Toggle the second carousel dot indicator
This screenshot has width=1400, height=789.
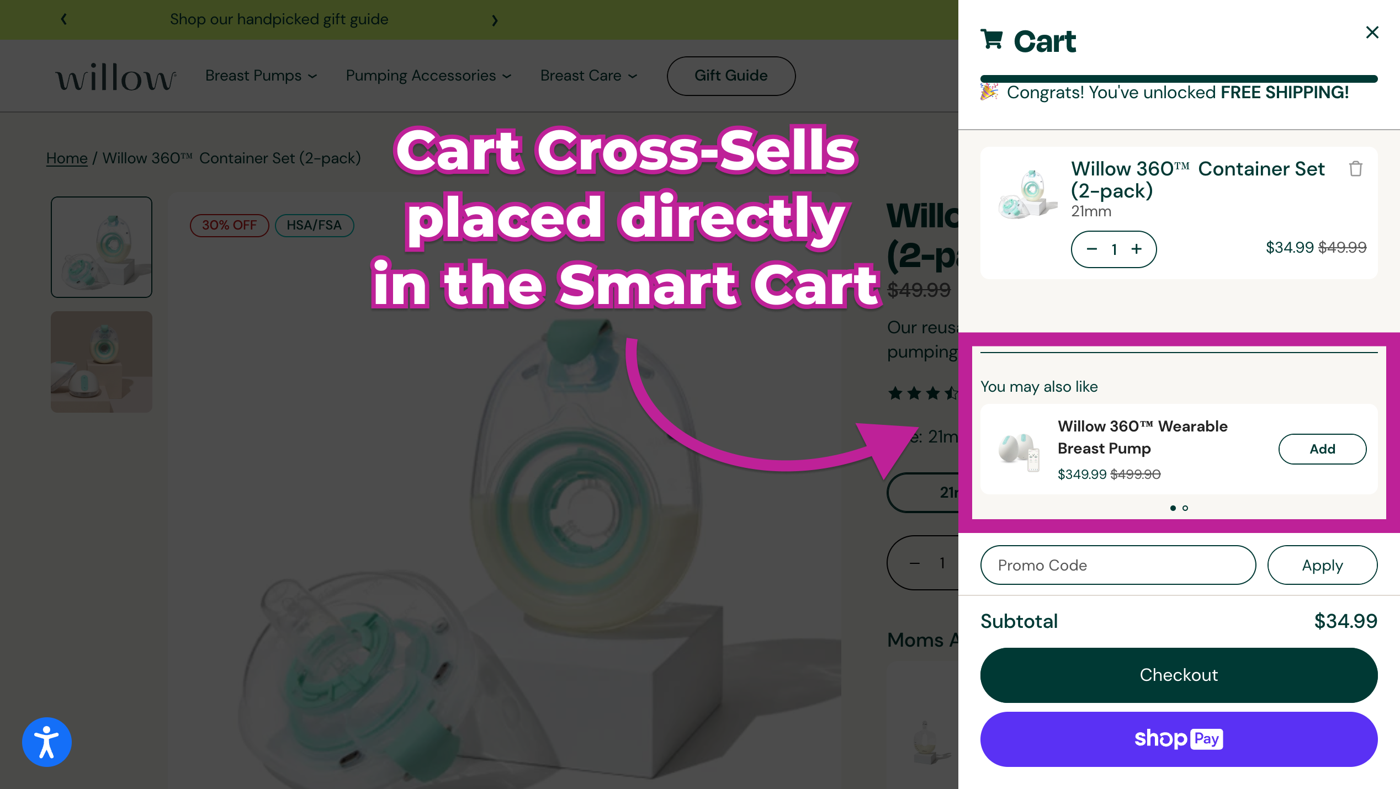click(1186, 508)
